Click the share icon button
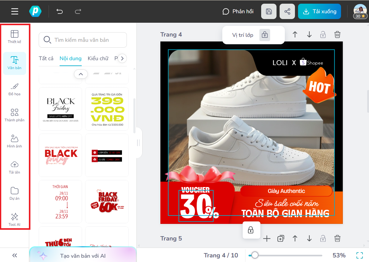 click(287, 12)
